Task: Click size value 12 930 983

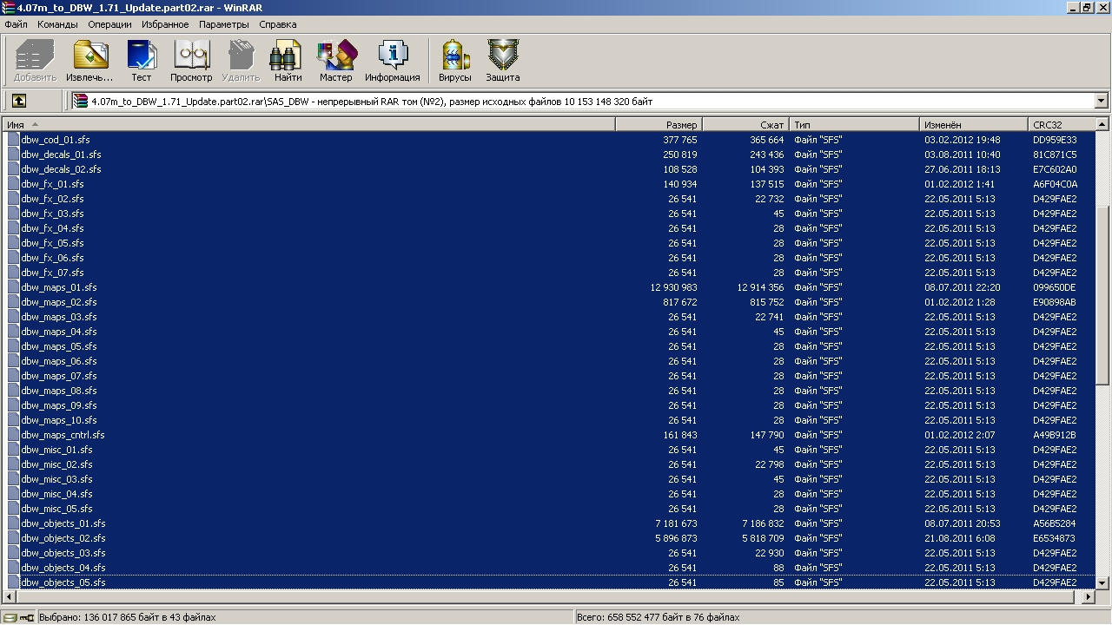Action: click(673, 287)
